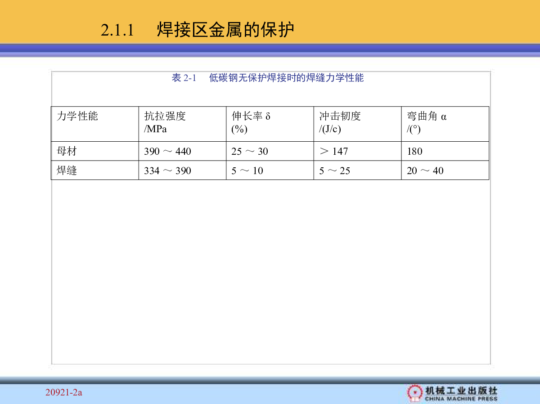Screen dimensions: 540x404
Task: Click the cell 5 ～ 10
Action: point(270,170)
